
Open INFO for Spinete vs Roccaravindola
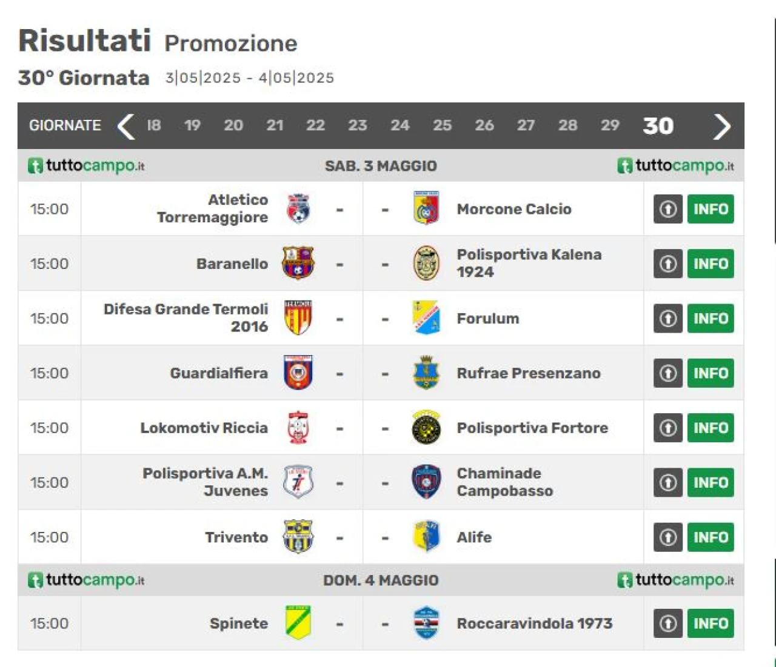(711, 623)
